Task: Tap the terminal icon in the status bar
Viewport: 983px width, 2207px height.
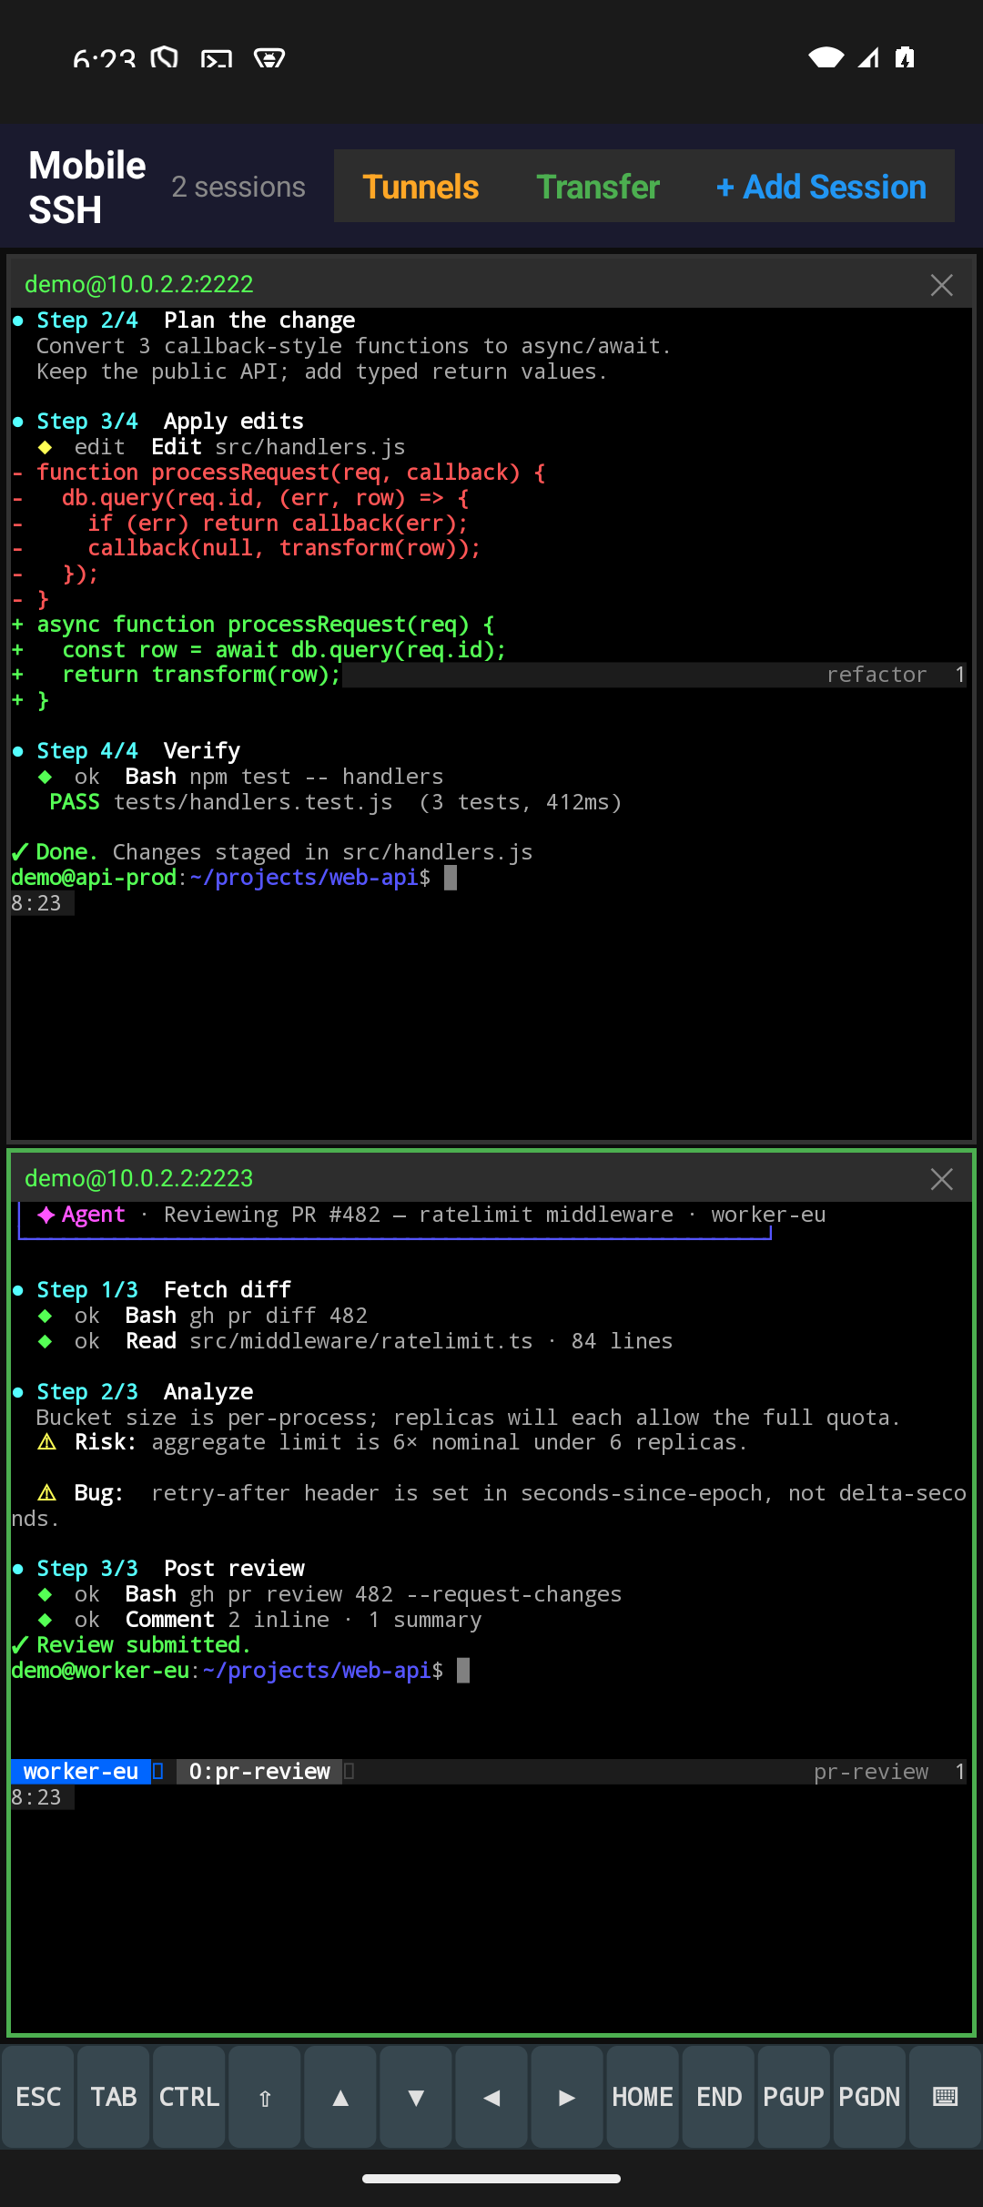Action: click(x=217, y=60)
